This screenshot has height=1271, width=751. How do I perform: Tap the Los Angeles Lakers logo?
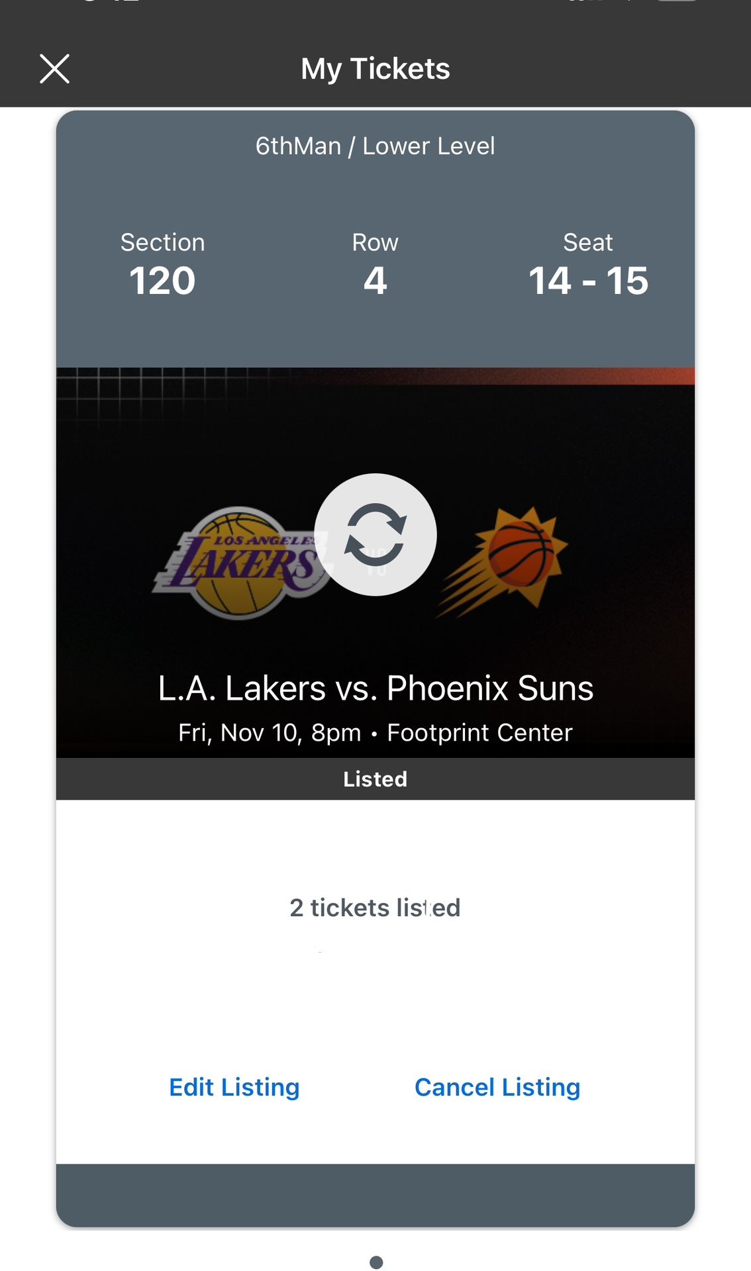[240, 563]
